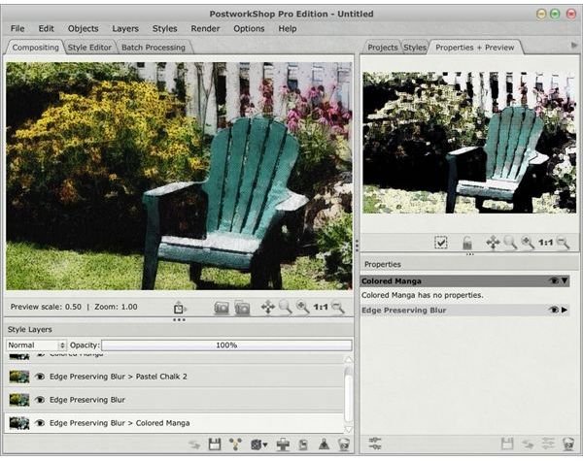Delete the layer with the Style Layers trash icon
Image resolution: width=583 pixels, height=461 pixels.
coord(344,445)
